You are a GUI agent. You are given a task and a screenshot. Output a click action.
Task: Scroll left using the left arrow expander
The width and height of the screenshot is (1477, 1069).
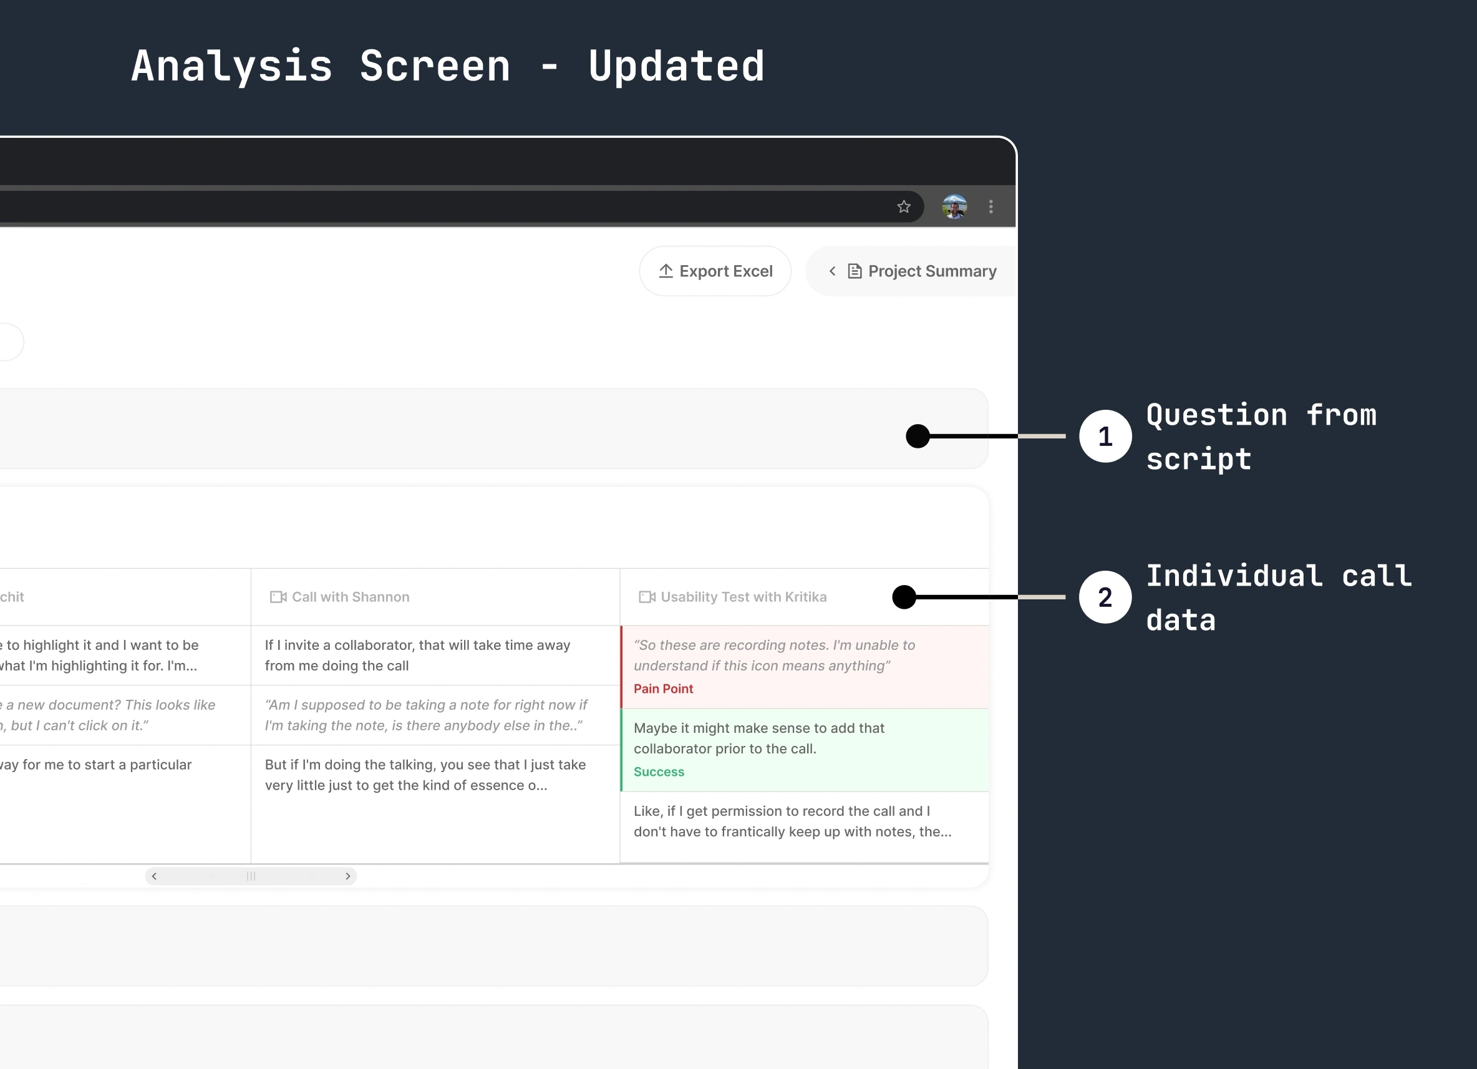[x=155, y=878]
